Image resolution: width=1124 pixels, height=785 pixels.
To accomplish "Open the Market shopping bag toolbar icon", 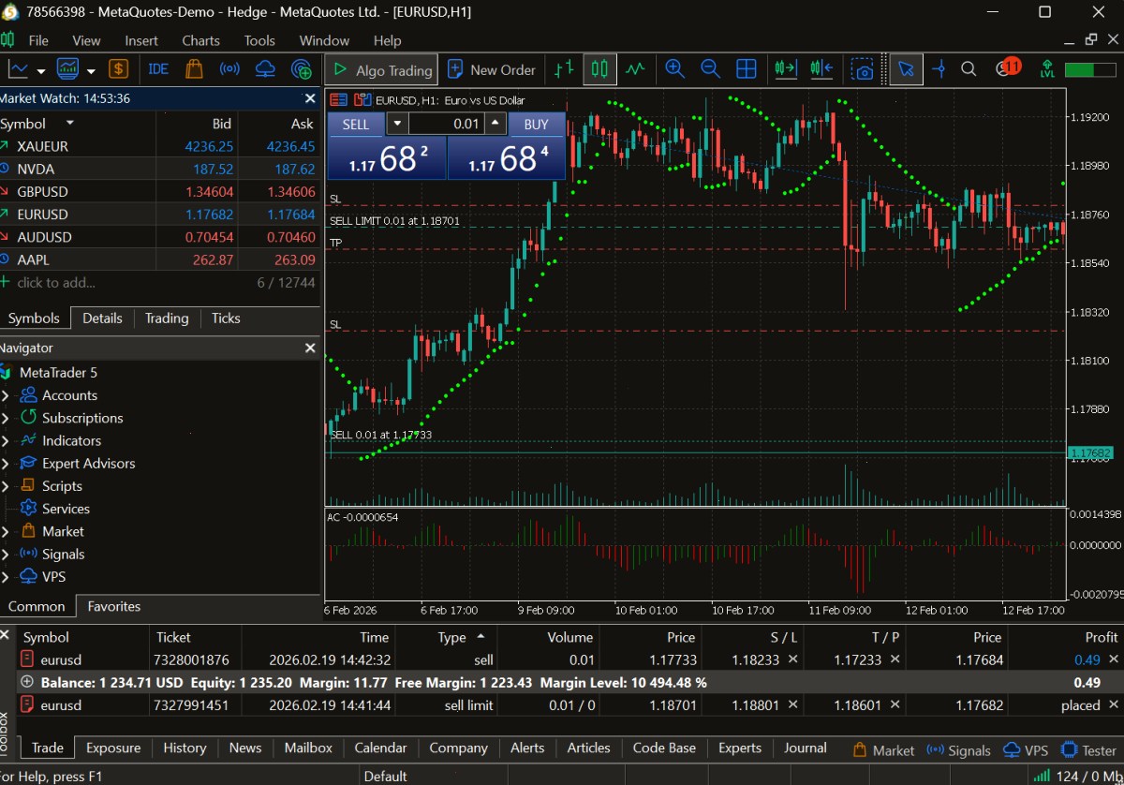I will coord(194,69).
